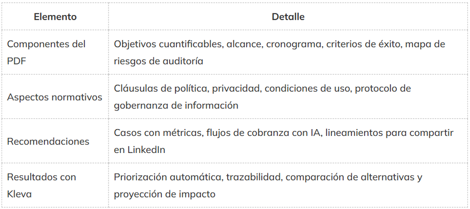Click the text "Cláusulas de política"
470x209 pixels.
[x=160, y=89]
